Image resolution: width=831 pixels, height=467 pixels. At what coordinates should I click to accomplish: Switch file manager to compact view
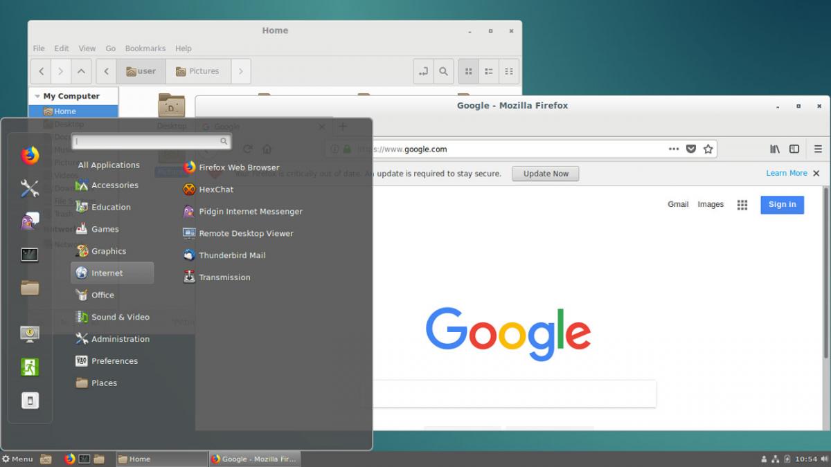tap(509, 71)
